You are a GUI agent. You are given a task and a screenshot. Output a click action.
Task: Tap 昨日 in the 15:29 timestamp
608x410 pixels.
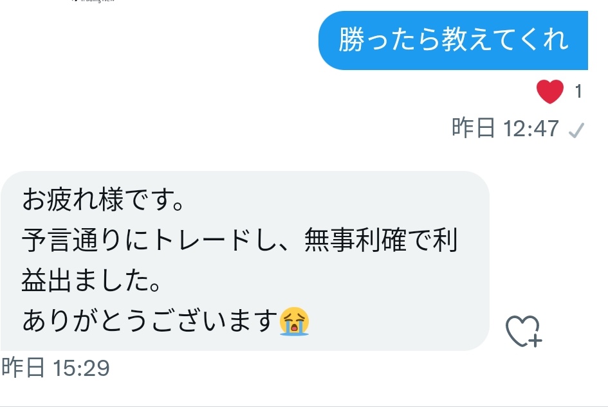point(23,368)
